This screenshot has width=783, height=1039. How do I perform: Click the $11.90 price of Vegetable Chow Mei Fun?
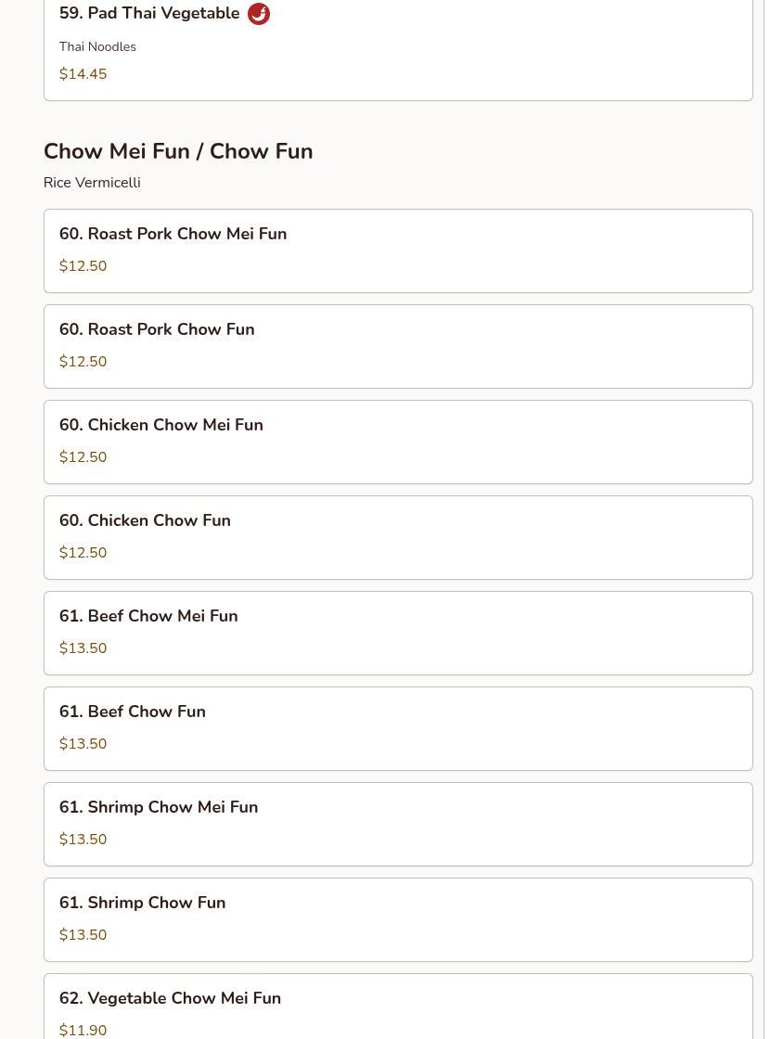coord(83,1030)
